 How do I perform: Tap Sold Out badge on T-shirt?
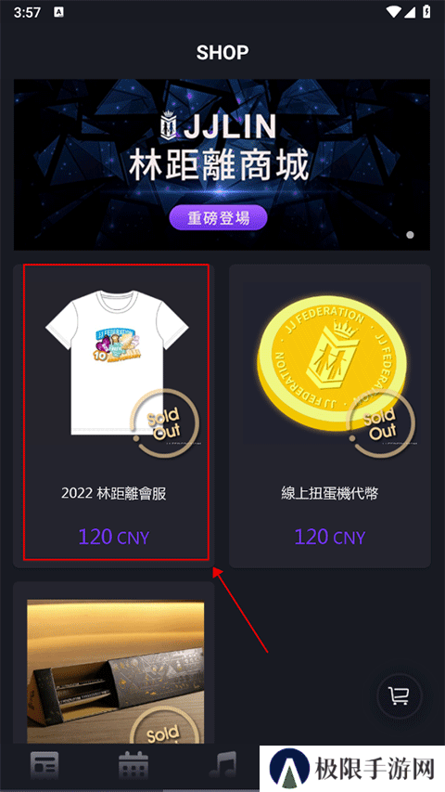click(x=164, y=423)
